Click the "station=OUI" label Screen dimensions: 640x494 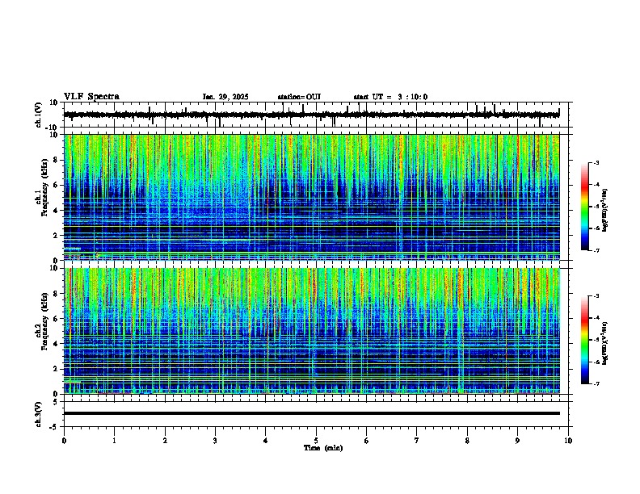pos(299,97)
